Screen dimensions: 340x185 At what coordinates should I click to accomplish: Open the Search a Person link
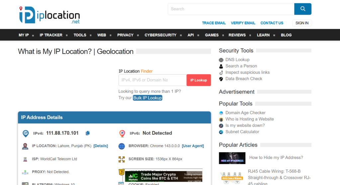(x=241, y=66)
